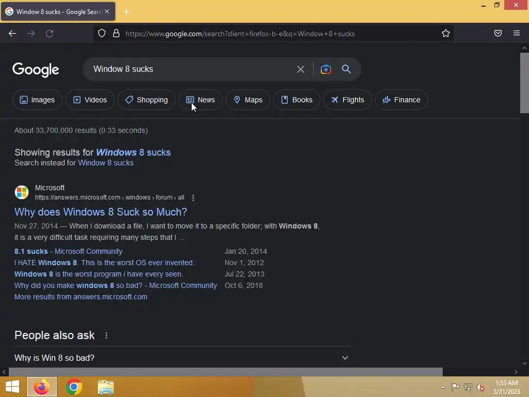Viewport: 529px width, 397px height.
Task: Switch to the Images filter
Action: (37, 100)
